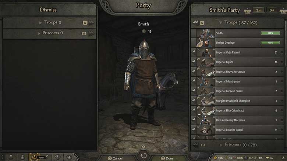Select the Undgar Deadeye troop row
This screenshot has width=287, height=161.
[x=237, y=43]
